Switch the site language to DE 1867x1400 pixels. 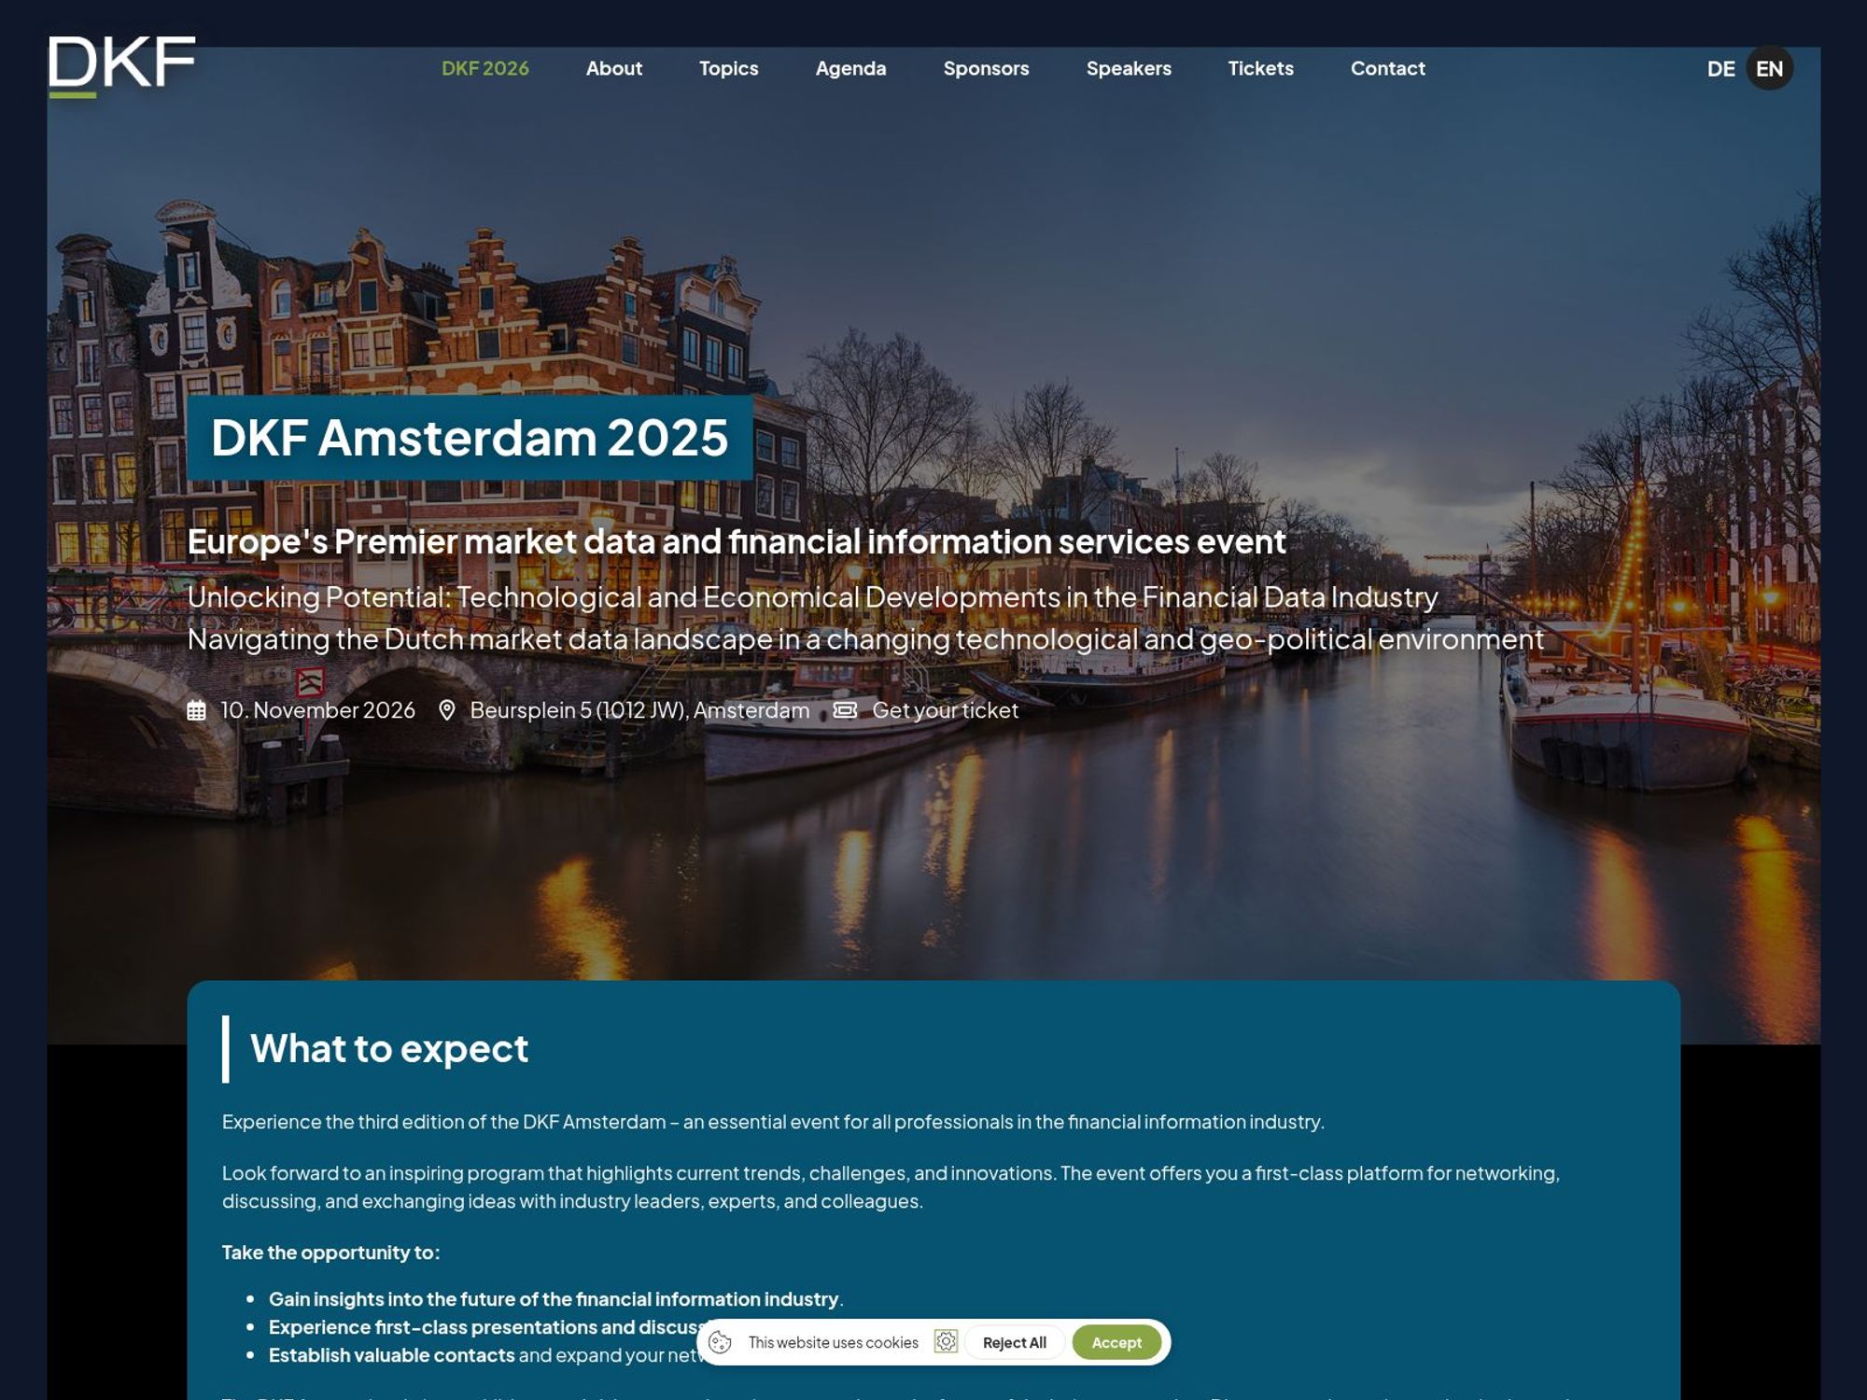point(1722,68)
